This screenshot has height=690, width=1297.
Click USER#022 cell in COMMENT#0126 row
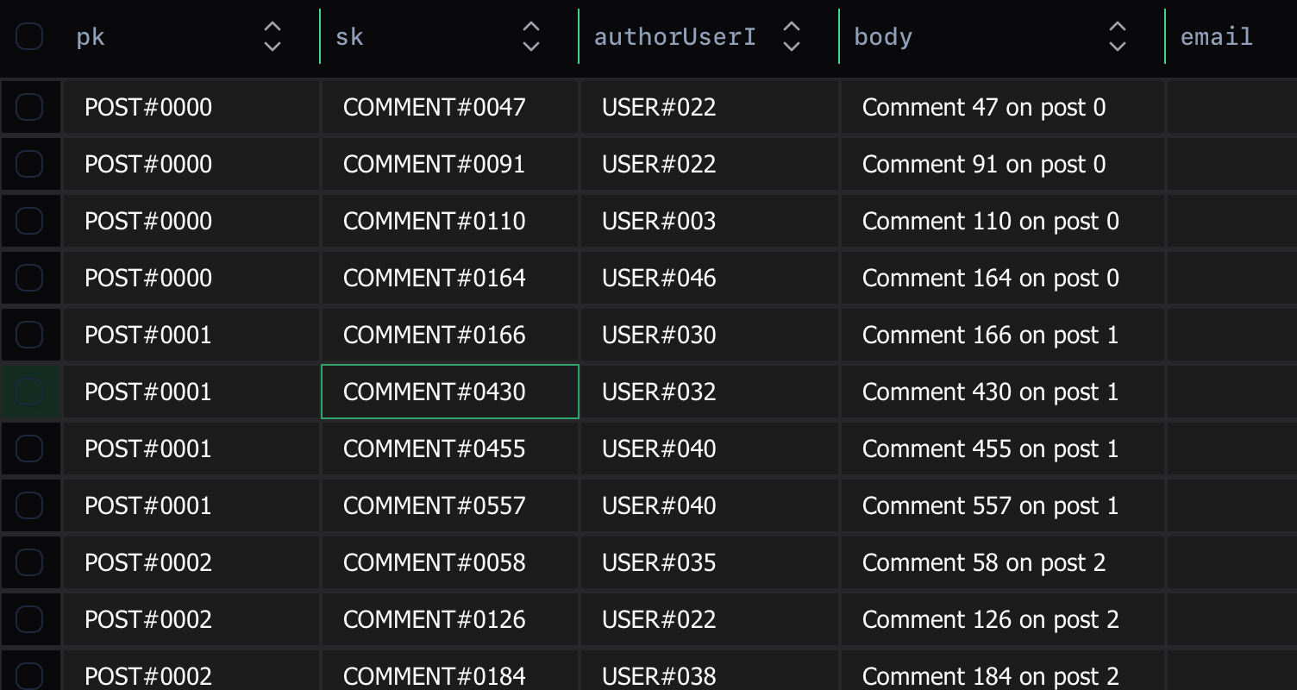tap(710, 619)
